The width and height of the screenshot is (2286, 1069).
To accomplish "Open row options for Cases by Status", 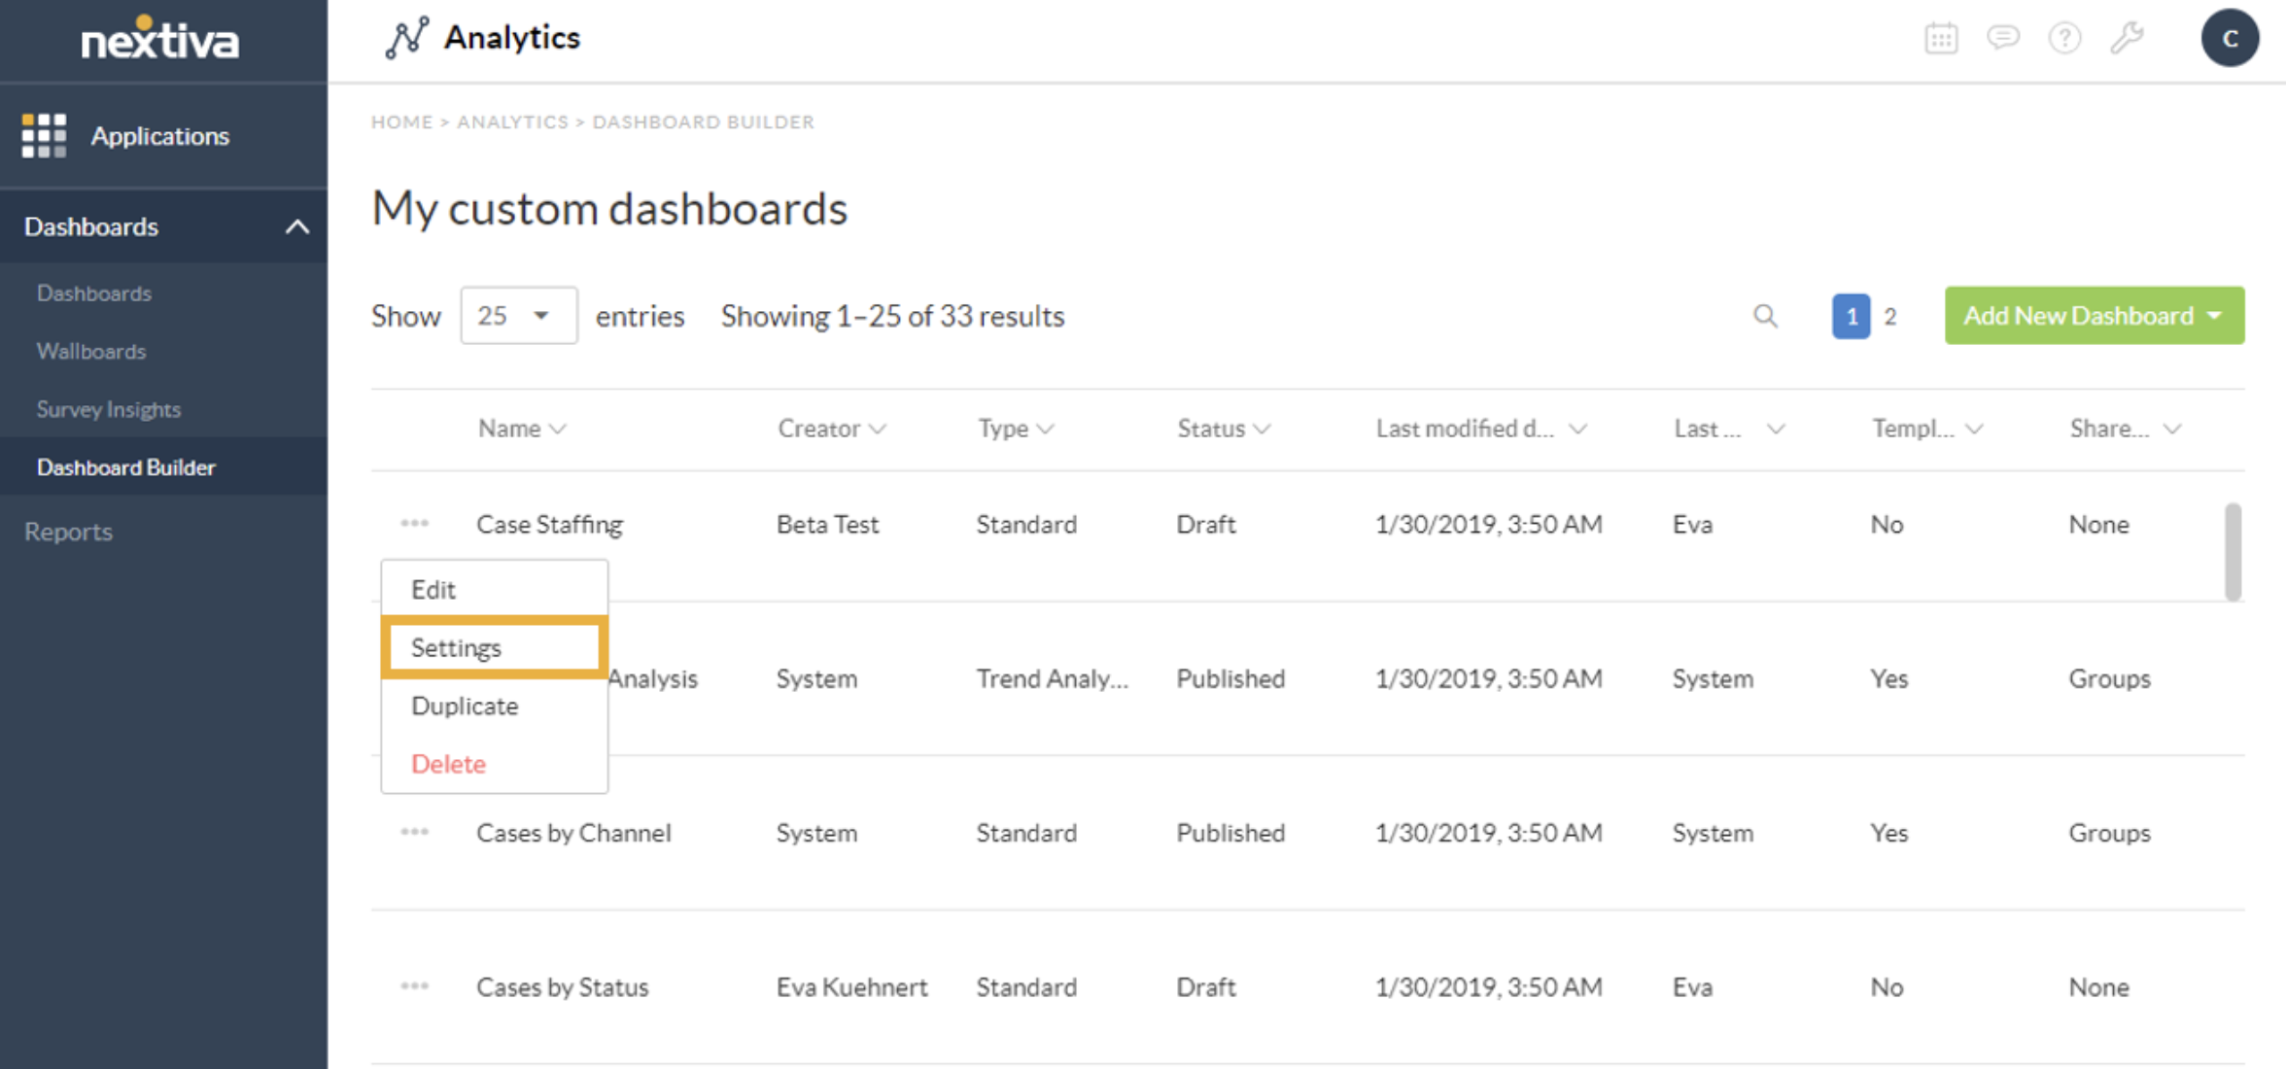I will pos(415,985).
